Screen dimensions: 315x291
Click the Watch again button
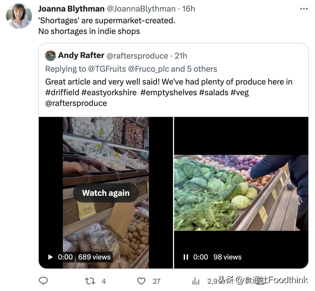click(x=106, y=193)
